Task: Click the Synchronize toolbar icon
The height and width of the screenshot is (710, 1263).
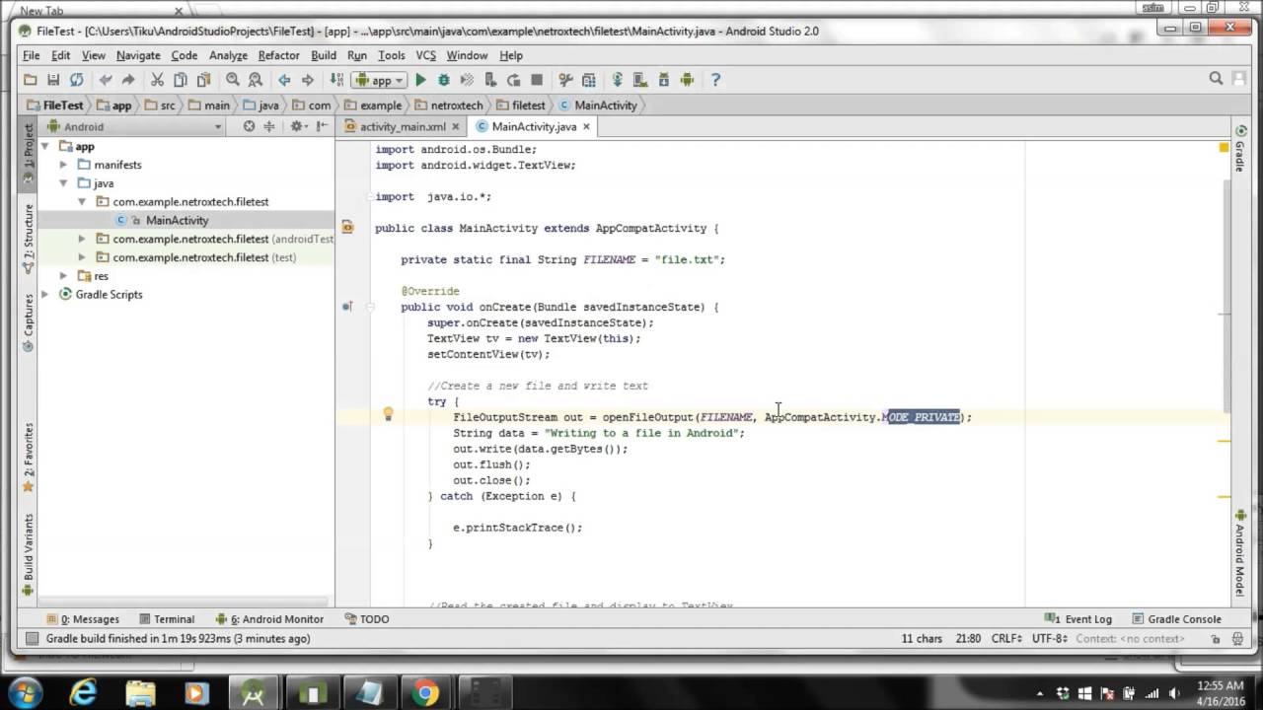Action: click(77, 80)
